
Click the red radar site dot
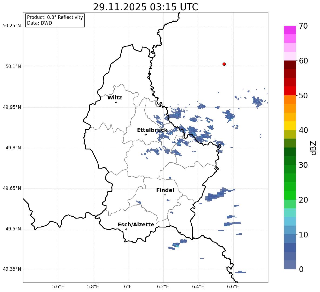(x=224, y=64)
